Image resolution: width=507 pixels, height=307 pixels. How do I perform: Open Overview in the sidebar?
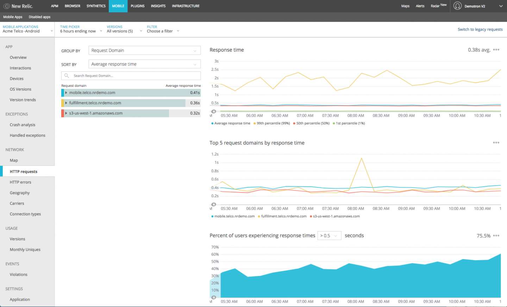[x=18, y=57]
